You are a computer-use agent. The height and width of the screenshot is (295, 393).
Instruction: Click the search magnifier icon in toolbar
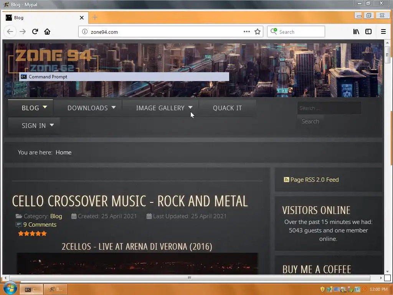(273, 31)
